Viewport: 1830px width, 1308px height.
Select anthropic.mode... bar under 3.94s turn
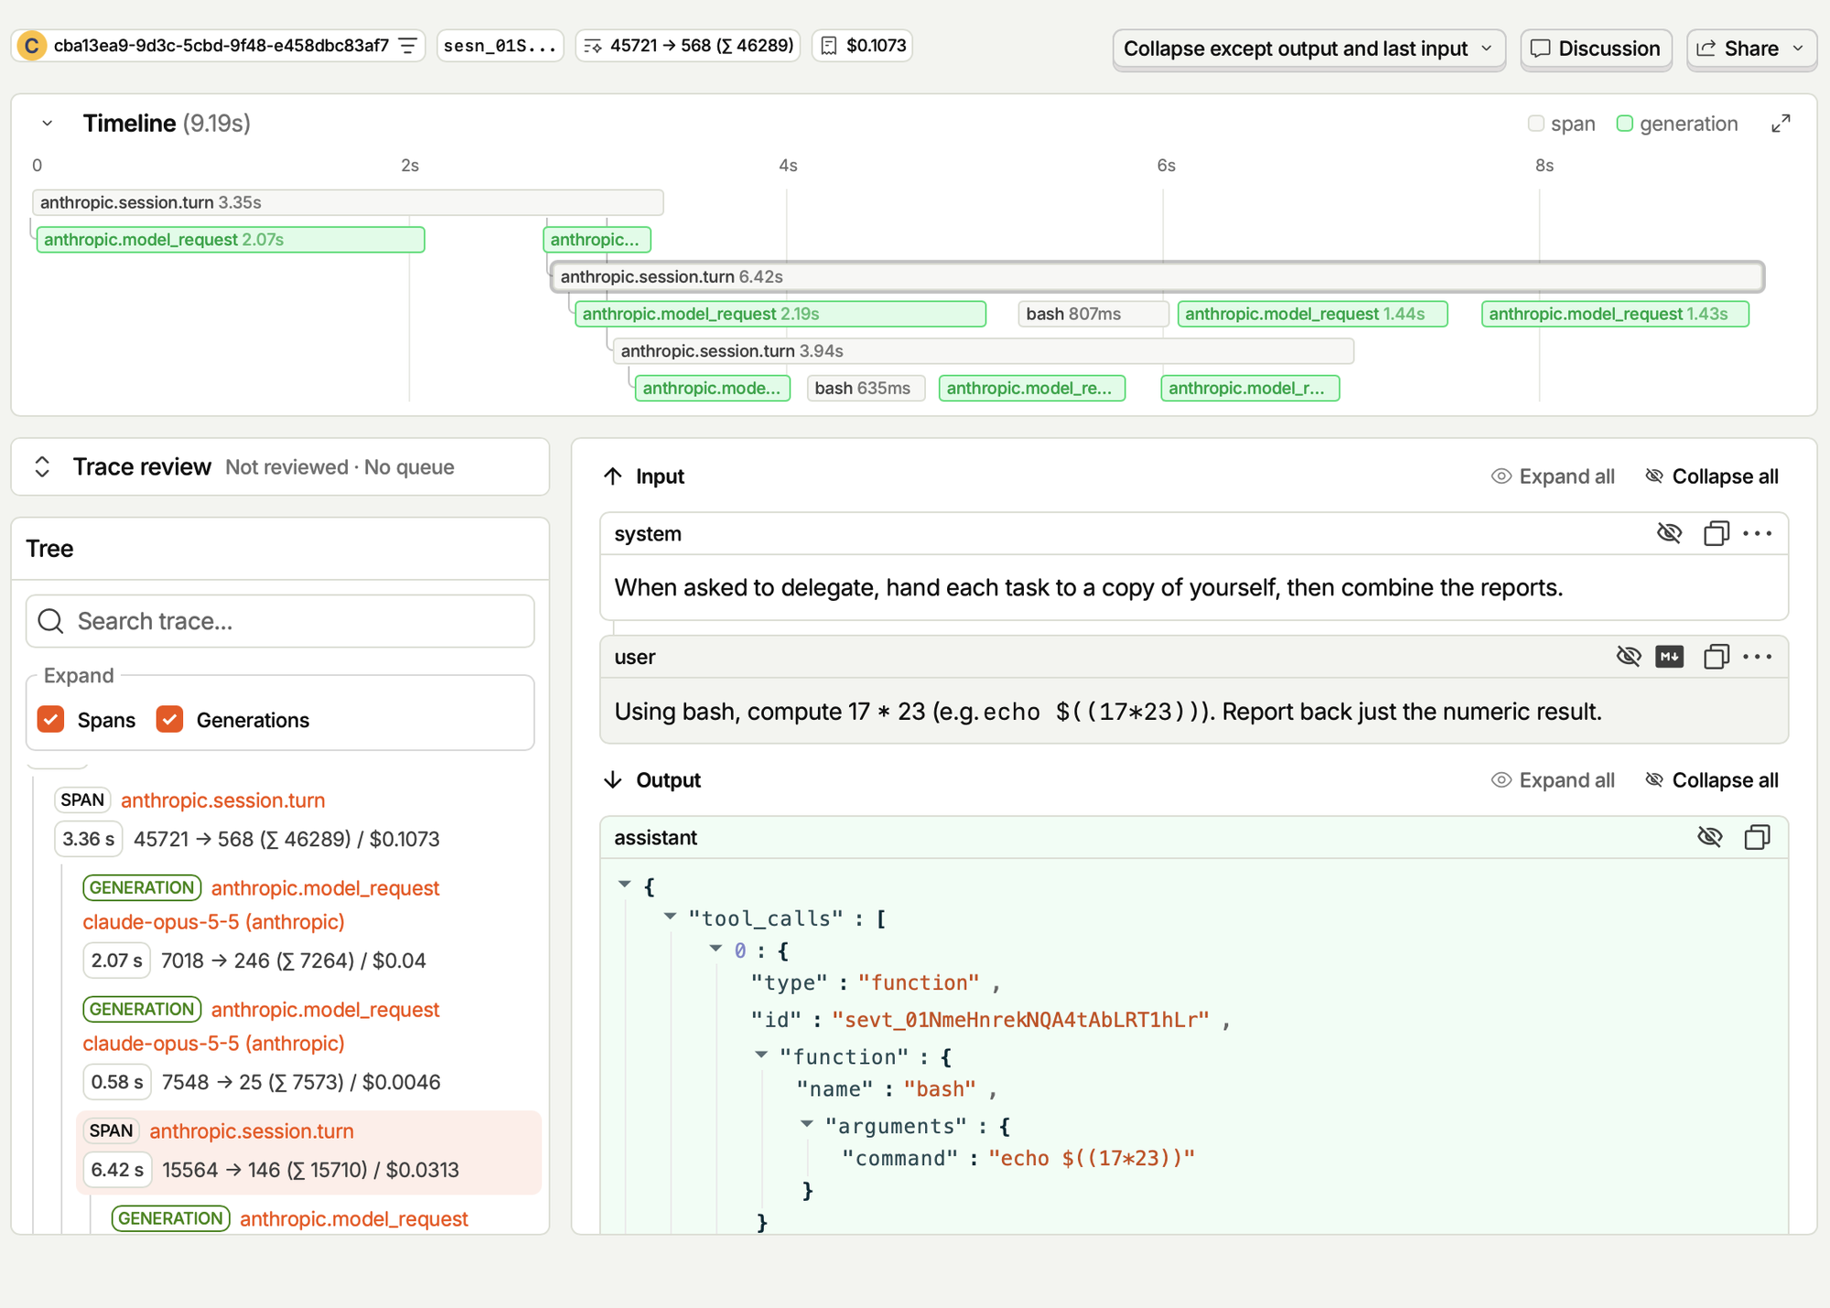(712, 388)
